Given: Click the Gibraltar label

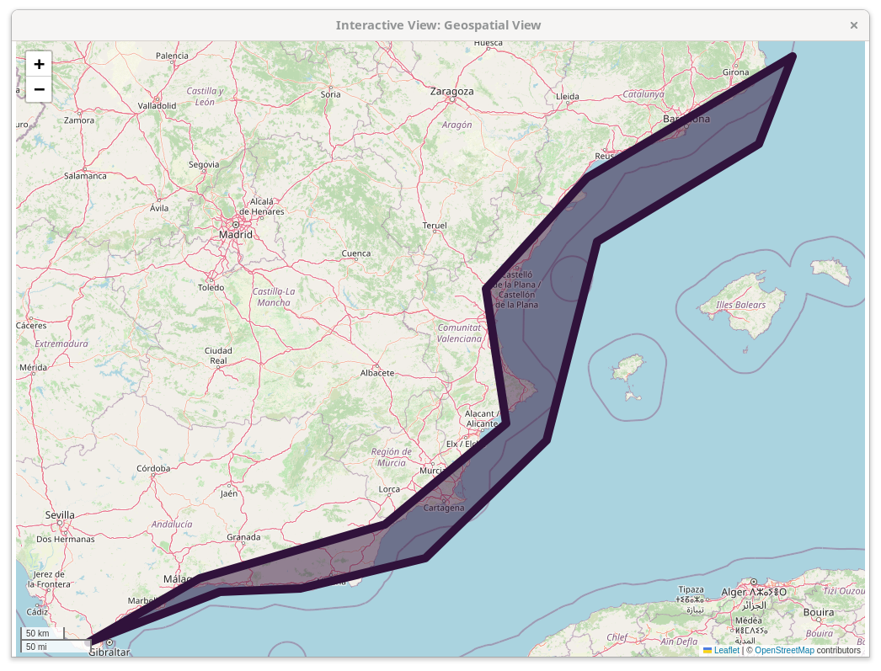Looking at the screenshot, I should (x=109, y=652).
